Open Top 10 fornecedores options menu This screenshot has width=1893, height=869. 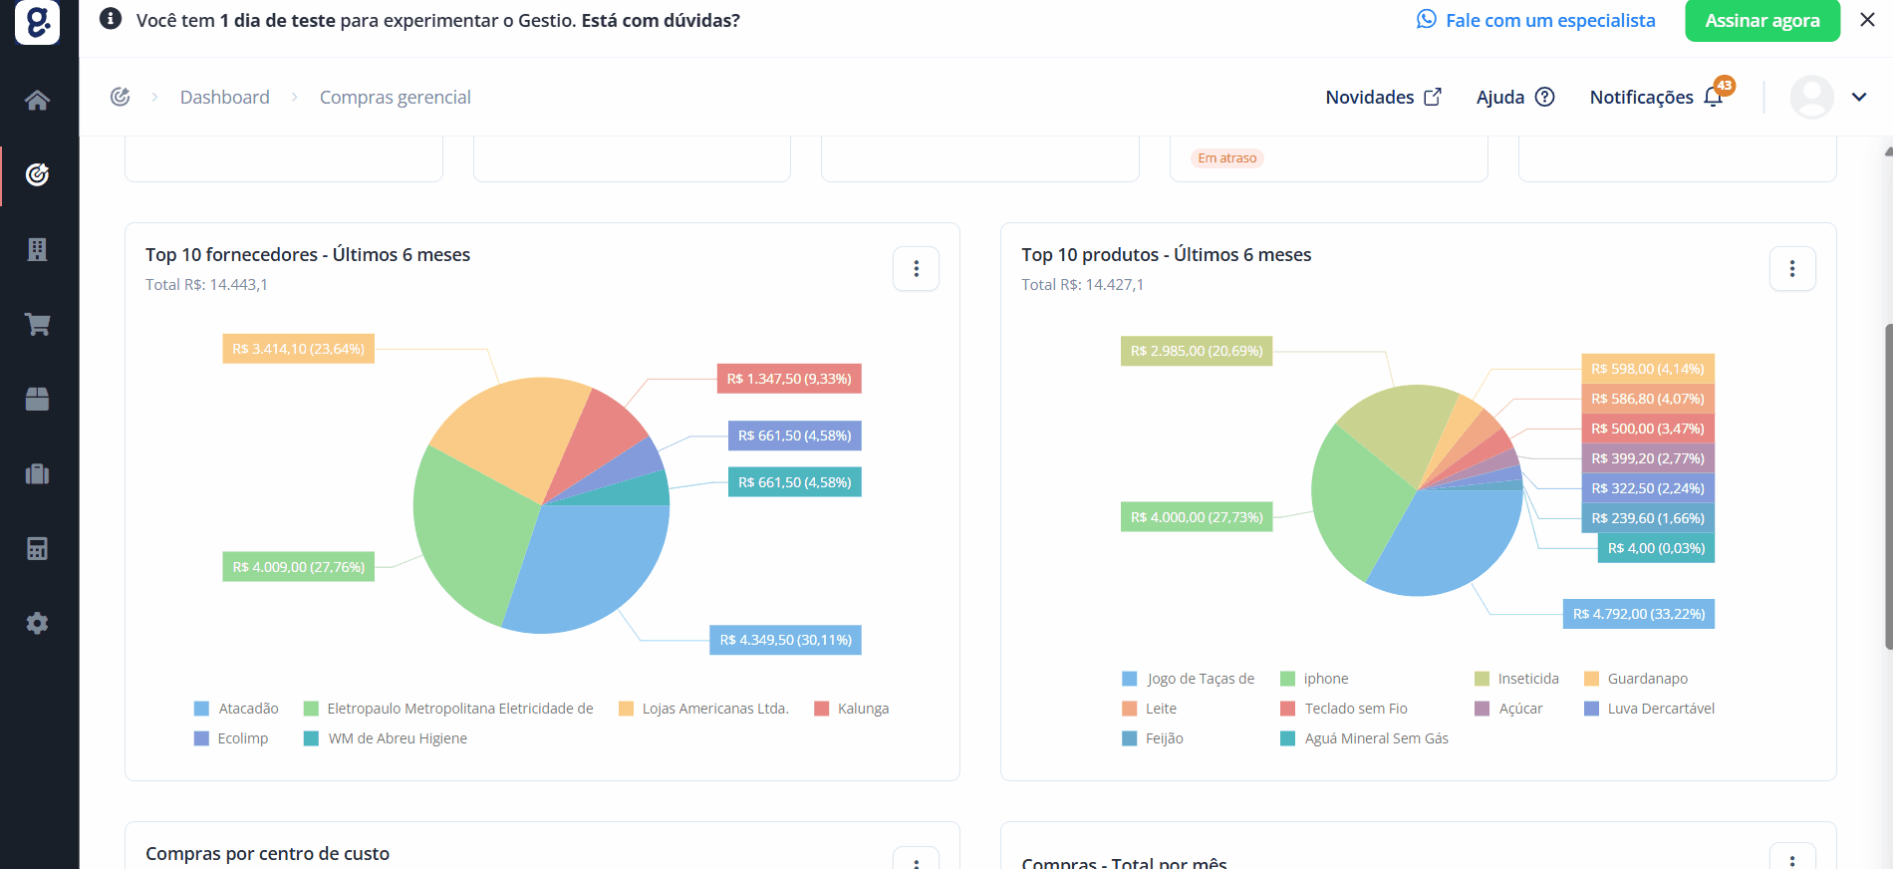[x=917, y=268]
